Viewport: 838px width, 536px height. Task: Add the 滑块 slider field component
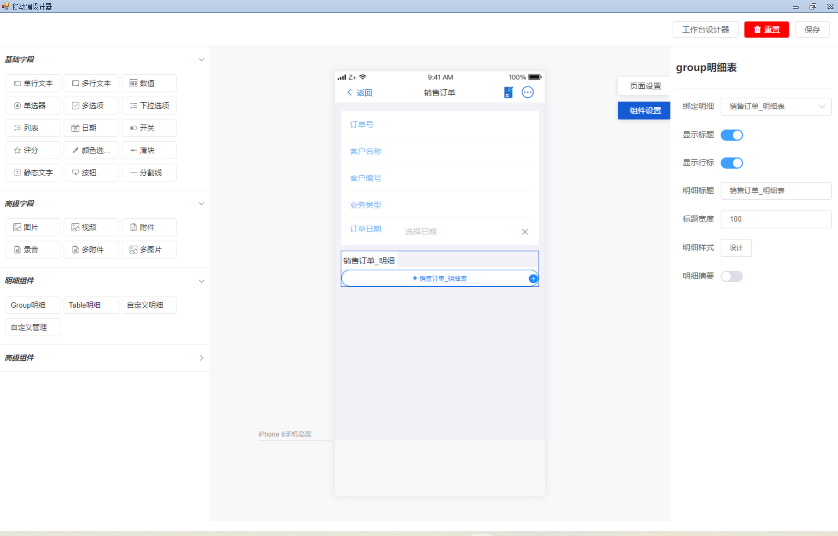click(149, 150)
